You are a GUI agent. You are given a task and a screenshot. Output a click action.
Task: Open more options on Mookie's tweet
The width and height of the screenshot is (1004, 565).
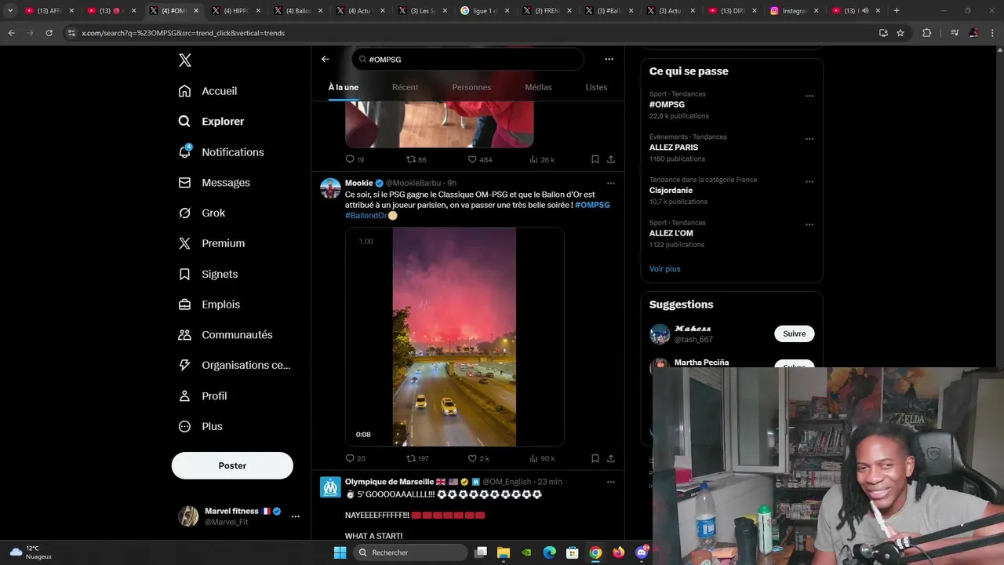coord(610,184)
